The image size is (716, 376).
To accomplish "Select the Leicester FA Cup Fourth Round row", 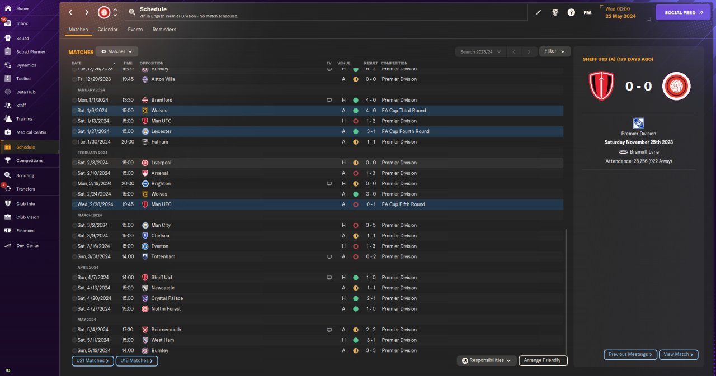I will [317, 131].
